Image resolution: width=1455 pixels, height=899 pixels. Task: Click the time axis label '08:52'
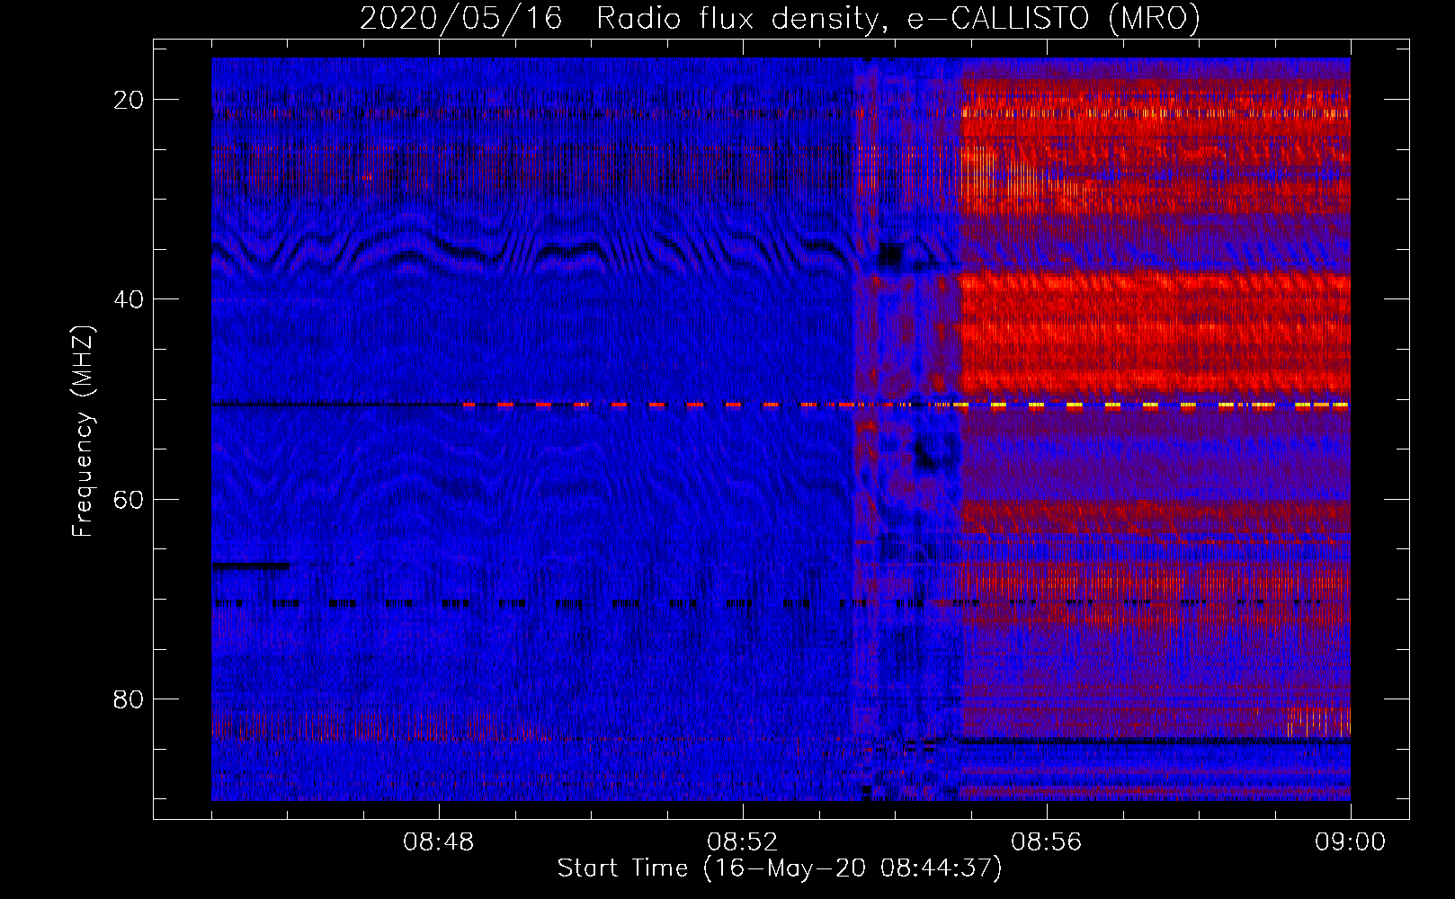tap(743, 842)
